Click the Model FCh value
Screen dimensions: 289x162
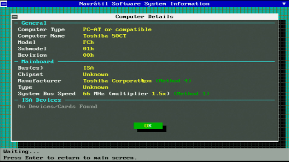point(89,42)
